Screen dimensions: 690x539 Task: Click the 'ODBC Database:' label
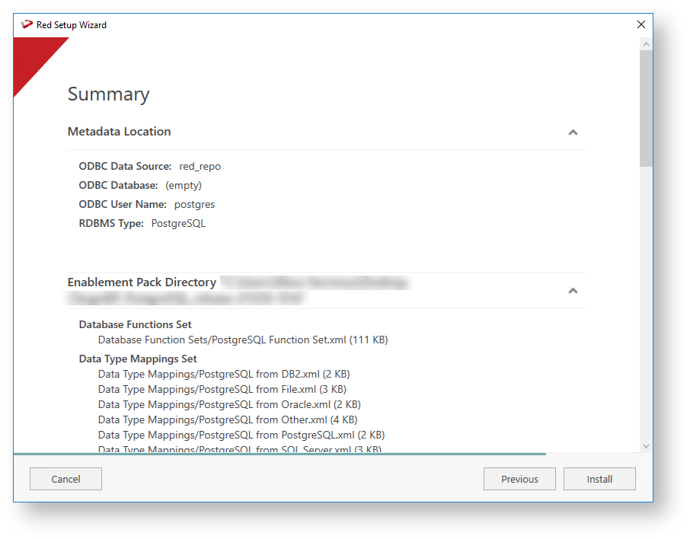[x=118, y=185]
